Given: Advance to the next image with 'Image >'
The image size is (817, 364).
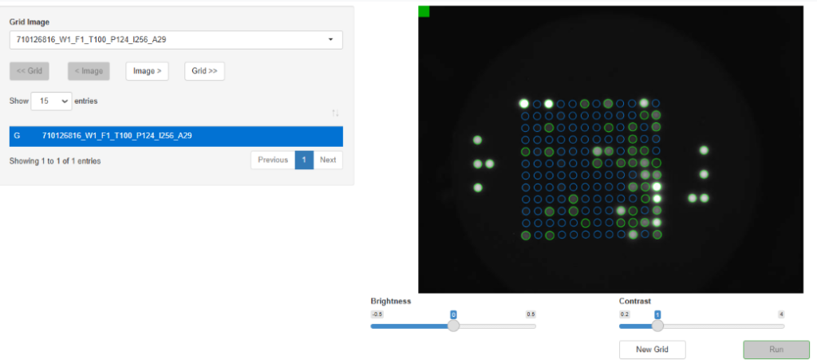Looking at the screenshot, I should (x=147, y=71).
